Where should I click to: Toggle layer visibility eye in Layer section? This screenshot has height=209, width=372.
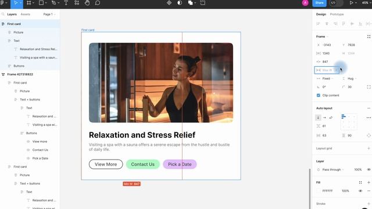pos(369,170)
